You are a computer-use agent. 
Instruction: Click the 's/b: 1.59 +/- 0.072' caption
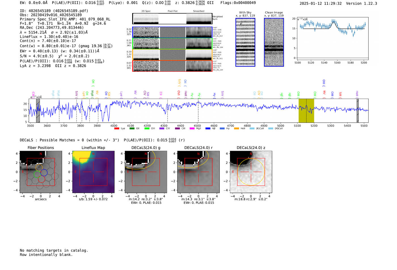pos(93,199)
